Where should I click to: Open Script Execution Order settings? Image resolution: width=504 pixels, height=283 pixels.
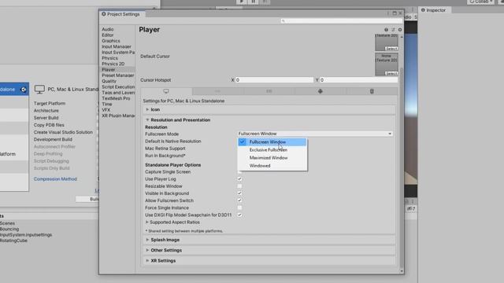click(118, 87)
